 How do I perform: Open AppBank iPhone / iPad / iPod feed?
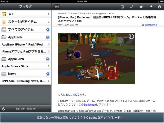[x=26, y=44]
